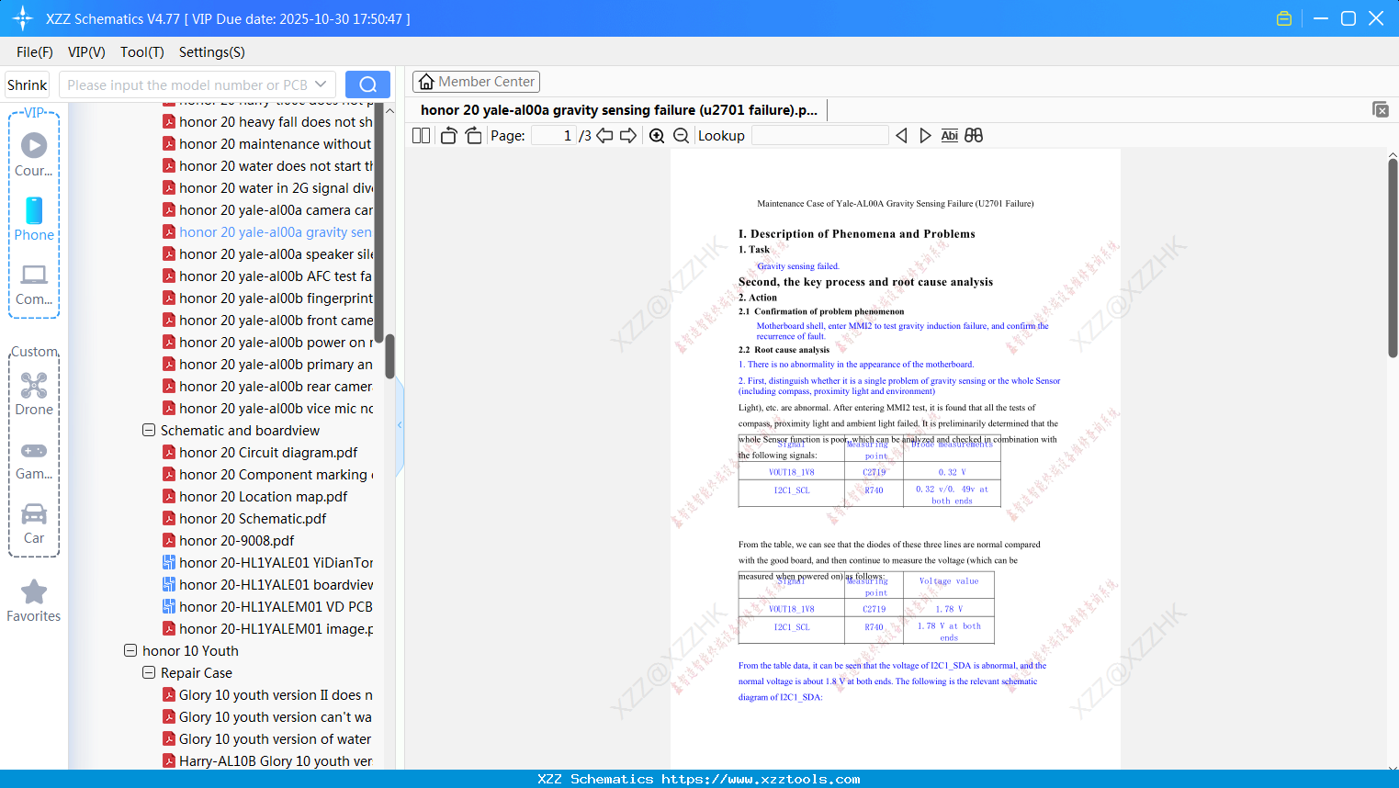The width and height of the screenshot is (1399, 788).
Task: Click the pop-out window icon at top right
Action: point(1381,109)
